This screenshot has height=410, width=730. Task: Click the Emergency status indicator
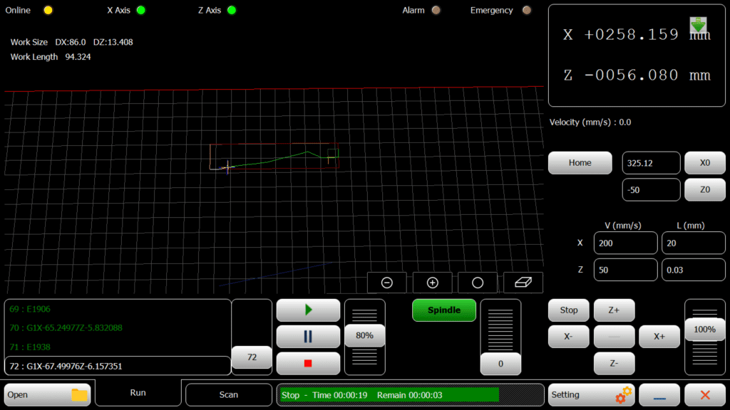tap(527, 10)
